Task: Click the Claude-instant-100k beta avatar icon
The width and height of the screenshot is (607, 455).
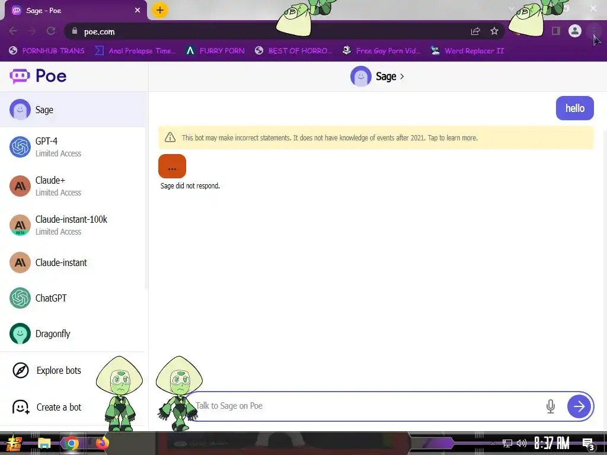Action: click(20, 225)
